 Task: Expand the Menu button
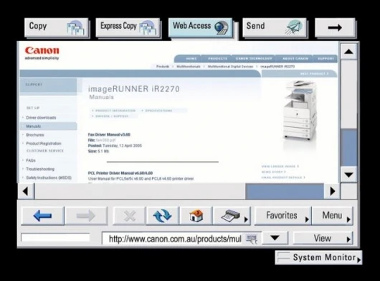tap(333, 216)
